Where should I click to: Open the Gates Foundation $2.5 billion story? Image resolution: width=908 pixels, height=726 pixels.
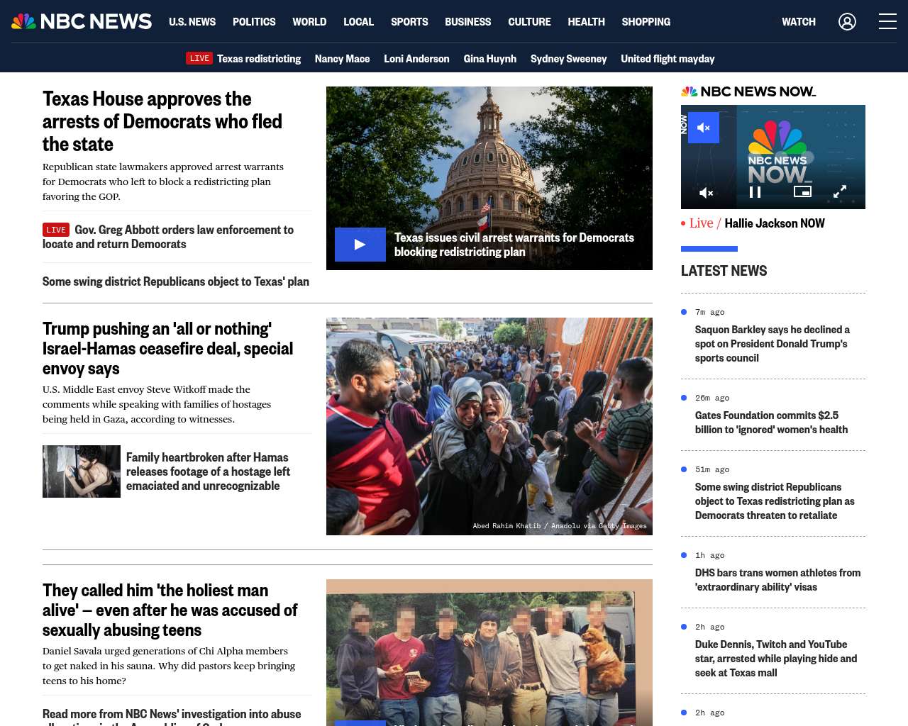tap(771, 423)
